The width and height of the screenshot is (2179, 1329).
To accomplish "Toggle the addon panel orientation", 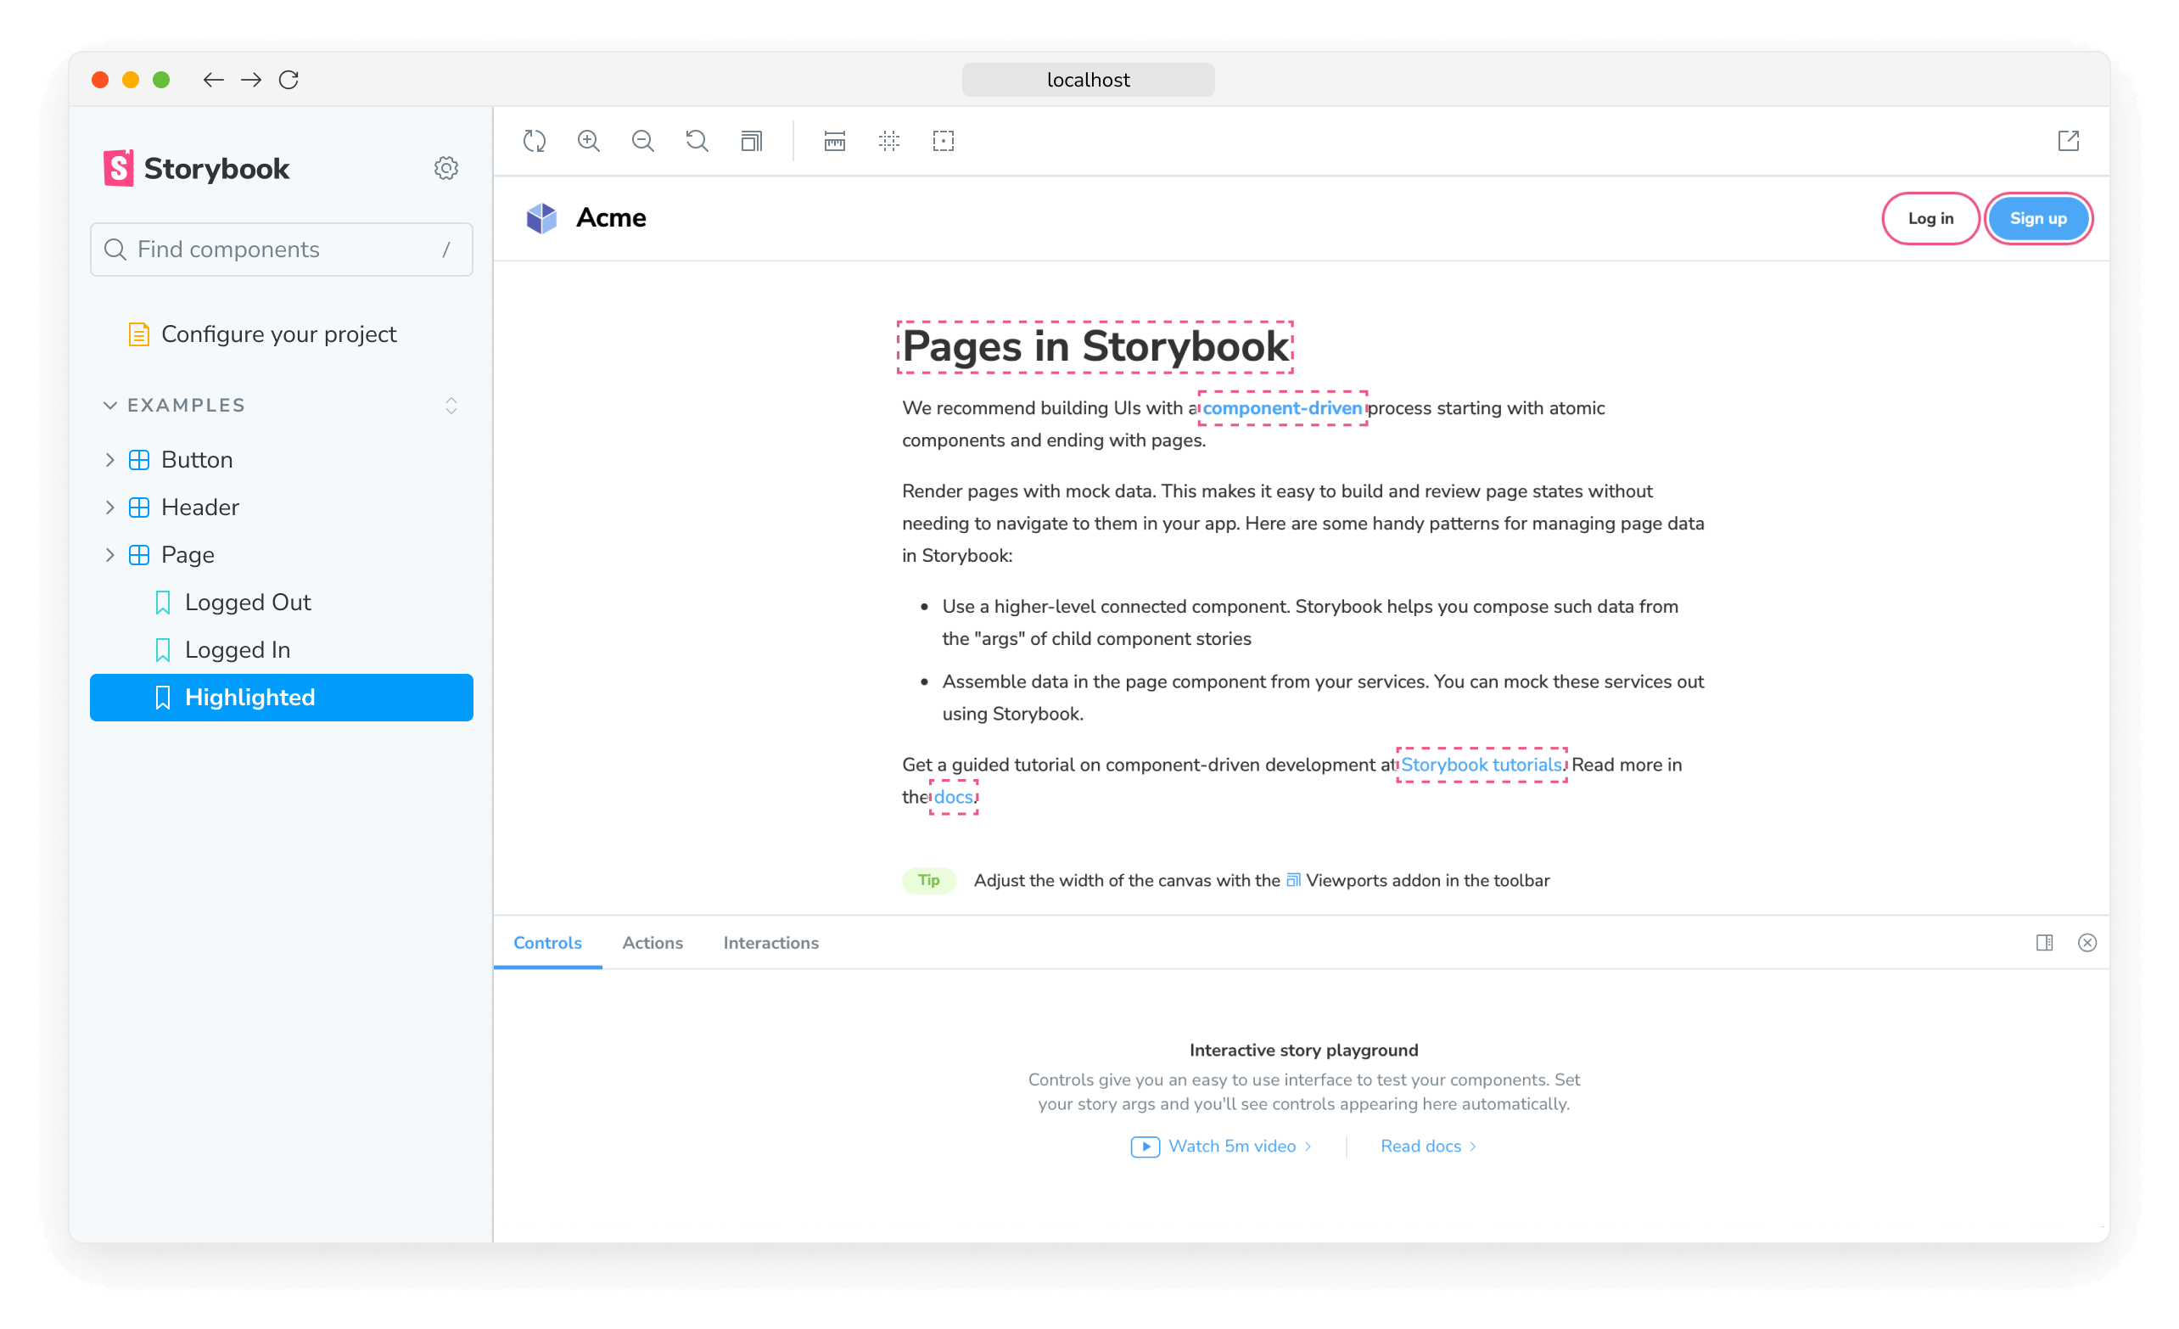I will coord(2045,943).
